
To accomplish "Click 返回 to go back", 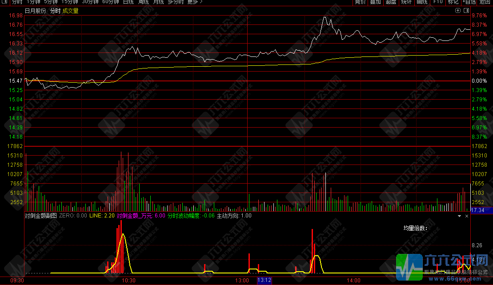I will (x=485, y=2).
